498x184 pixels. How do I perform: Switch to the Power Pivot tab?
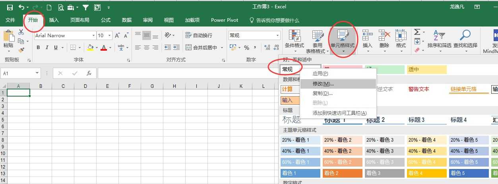[225, 20]
